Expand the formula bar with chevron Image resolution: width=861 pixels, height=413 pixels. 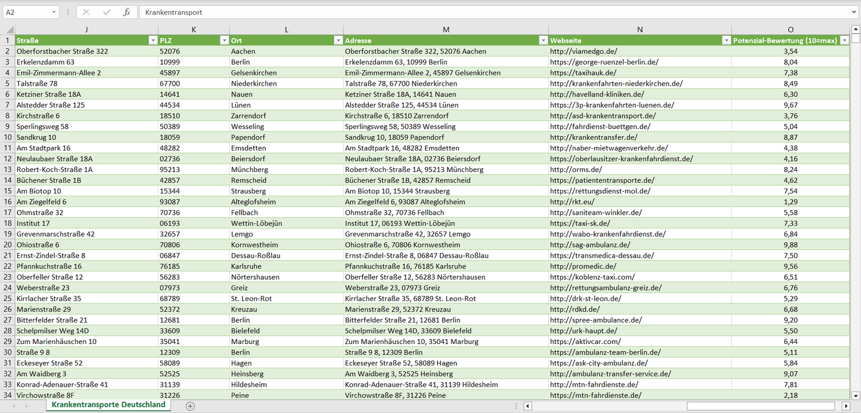(854, 12)
